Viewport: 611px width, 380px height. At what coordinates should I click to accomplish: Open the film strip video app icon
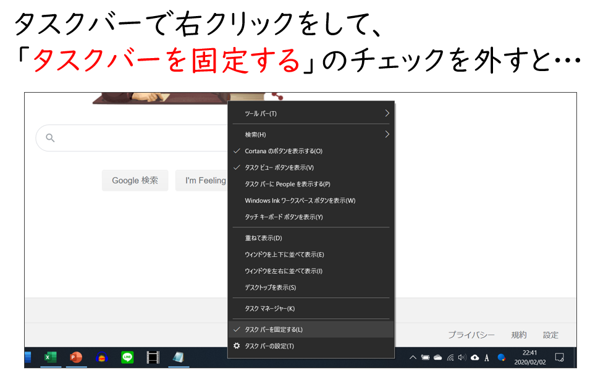[x=153, y=357]
